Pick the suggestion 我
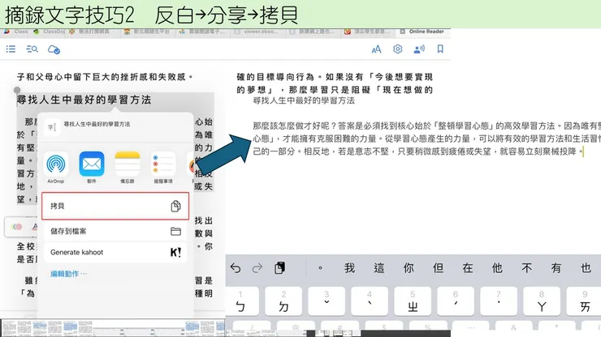 point(349,268)
